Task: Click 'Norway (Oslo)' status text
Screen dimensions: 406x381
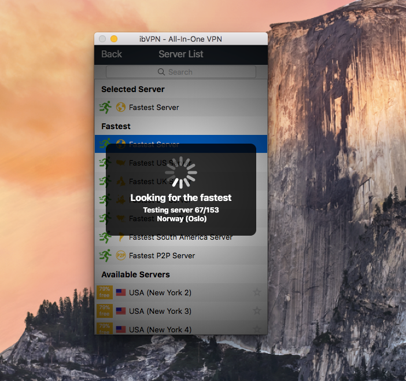Action: tap(182, 219)
